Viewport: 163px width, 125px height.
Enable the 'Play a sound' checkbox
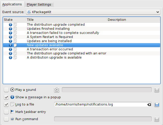pyautogui.click(x=6, y=90)
